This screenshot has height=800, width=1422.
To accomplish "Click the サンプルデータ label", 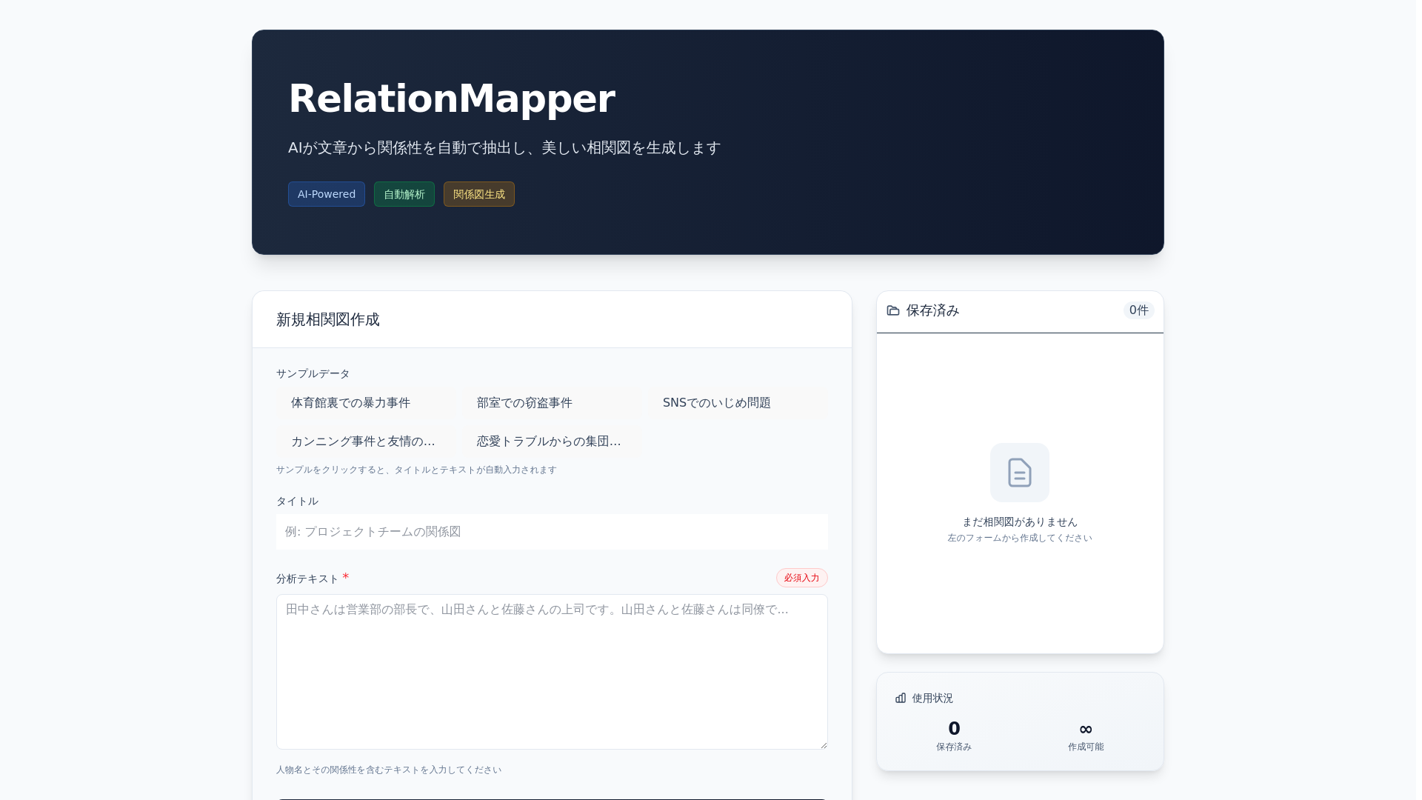I will tap(313, 374).
